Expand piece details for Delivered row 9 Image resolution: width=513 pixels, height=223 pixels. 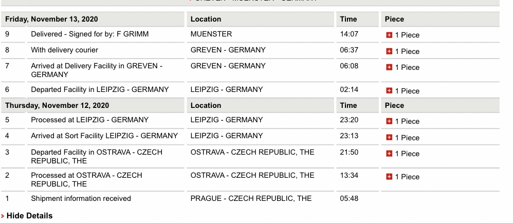tap(389, 35)
